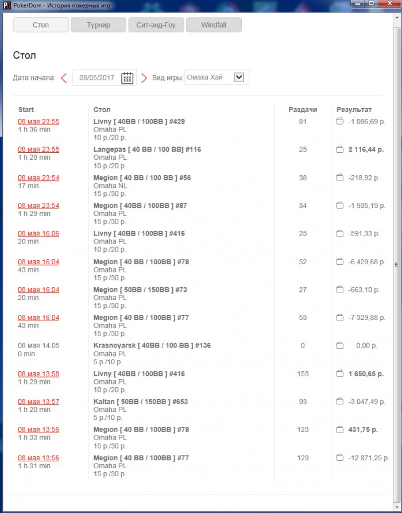Screen dimensions: 402x513
Task: Click the PokerDom app icon in title bar
Action: (6, 5)
